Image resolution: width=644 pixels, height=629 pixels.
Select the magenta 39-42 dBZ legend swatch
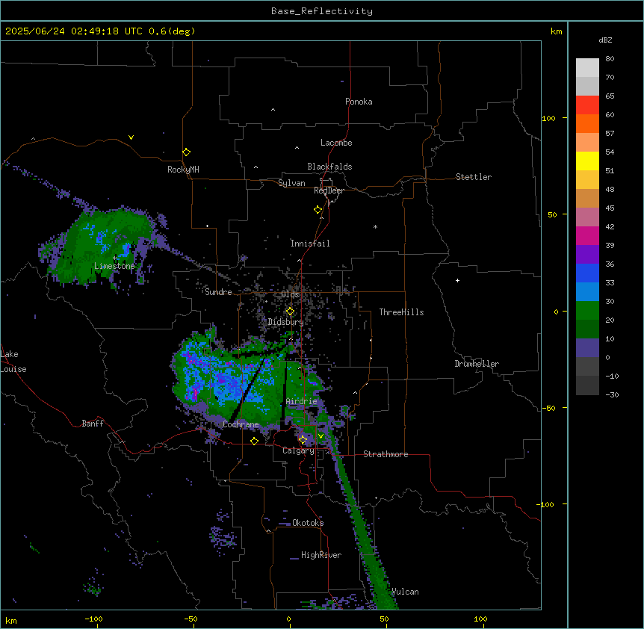pos(587,235)
